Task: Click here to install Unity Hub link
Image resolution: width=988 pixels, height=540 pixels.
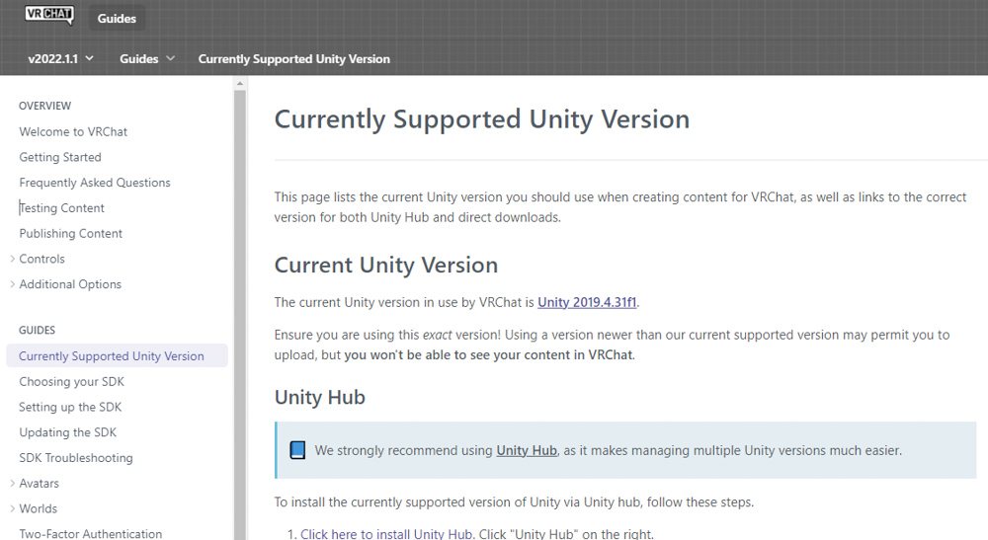Action: (x=386, y=534)
